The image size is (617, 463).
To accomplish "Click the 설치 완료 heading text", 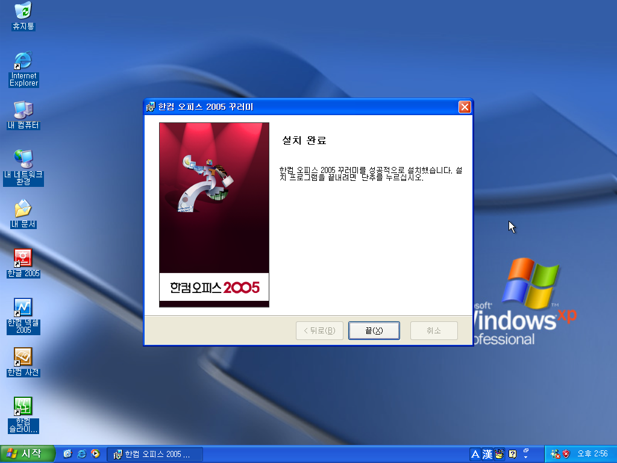I will [x=304, y=140].
